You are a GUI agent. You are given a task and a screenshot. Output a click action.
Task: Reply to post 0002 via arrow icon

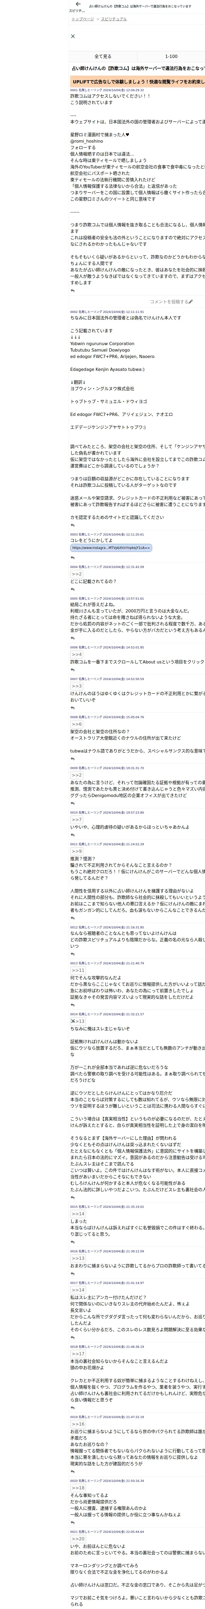[x=73, y=525]
